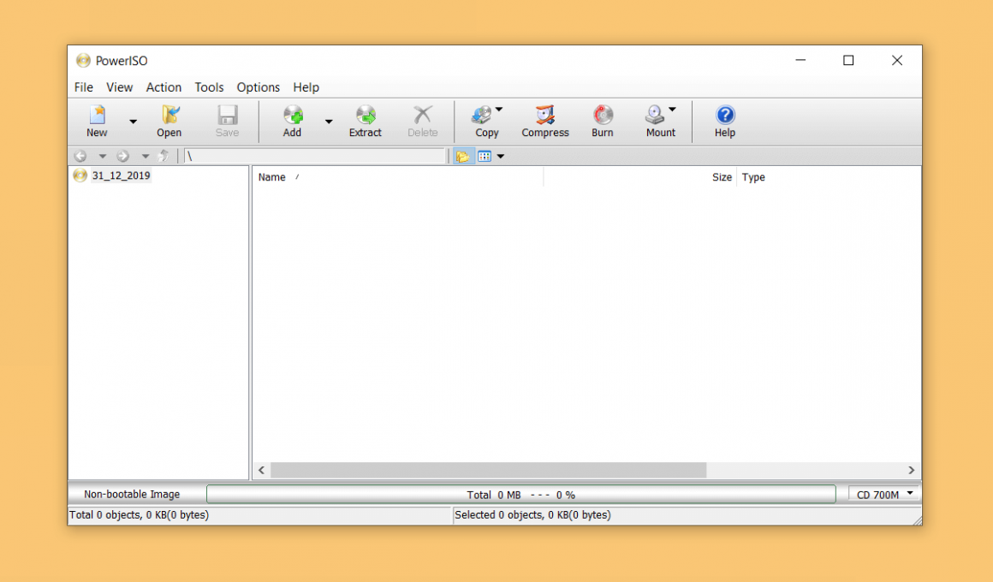Open the Action menu
Image resolution: width=993 pixels, height=582 pixels.
coord(164,87)
